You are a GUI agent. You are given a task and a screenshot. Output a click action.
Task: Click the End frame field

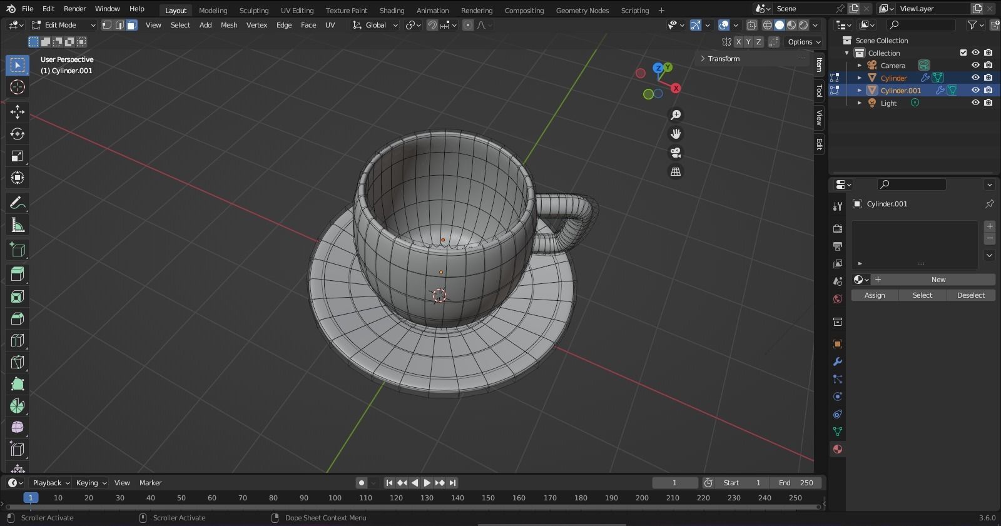click(x=796, y=483)
